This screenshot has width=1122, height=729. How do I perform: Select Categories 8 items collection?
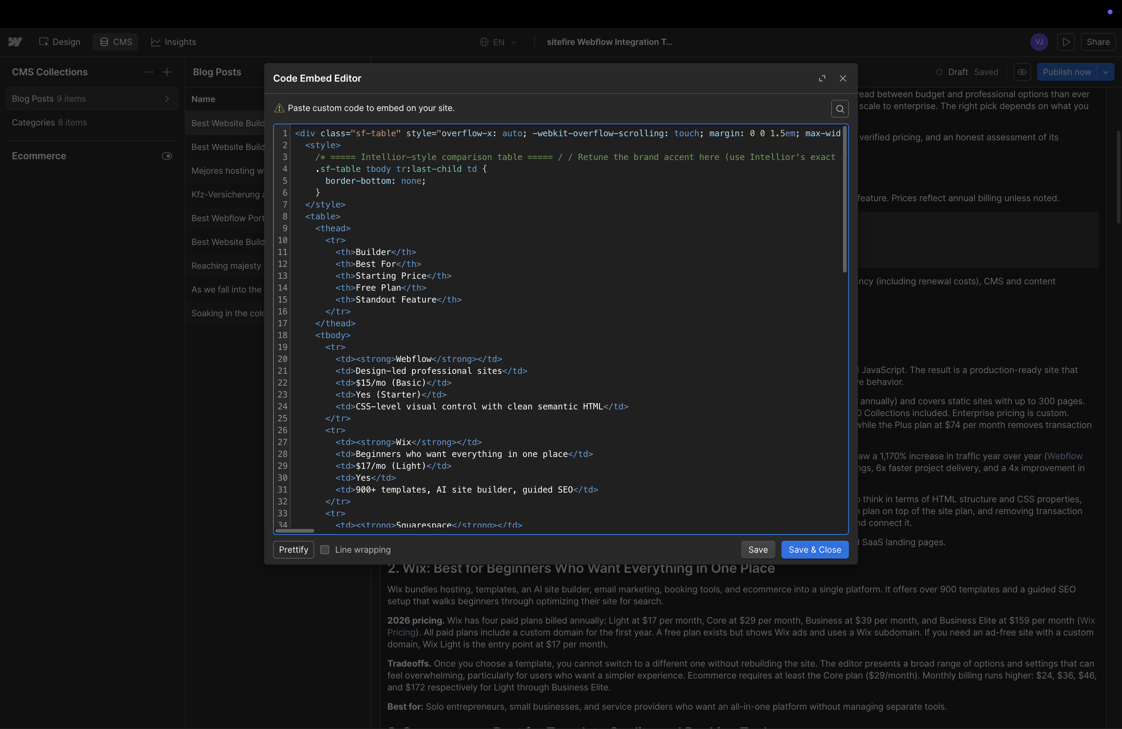click(x=92, y=122)
